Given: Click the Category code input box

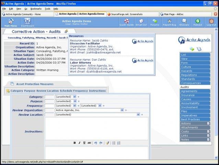Looking at the screenshot, I should [49, 97].
